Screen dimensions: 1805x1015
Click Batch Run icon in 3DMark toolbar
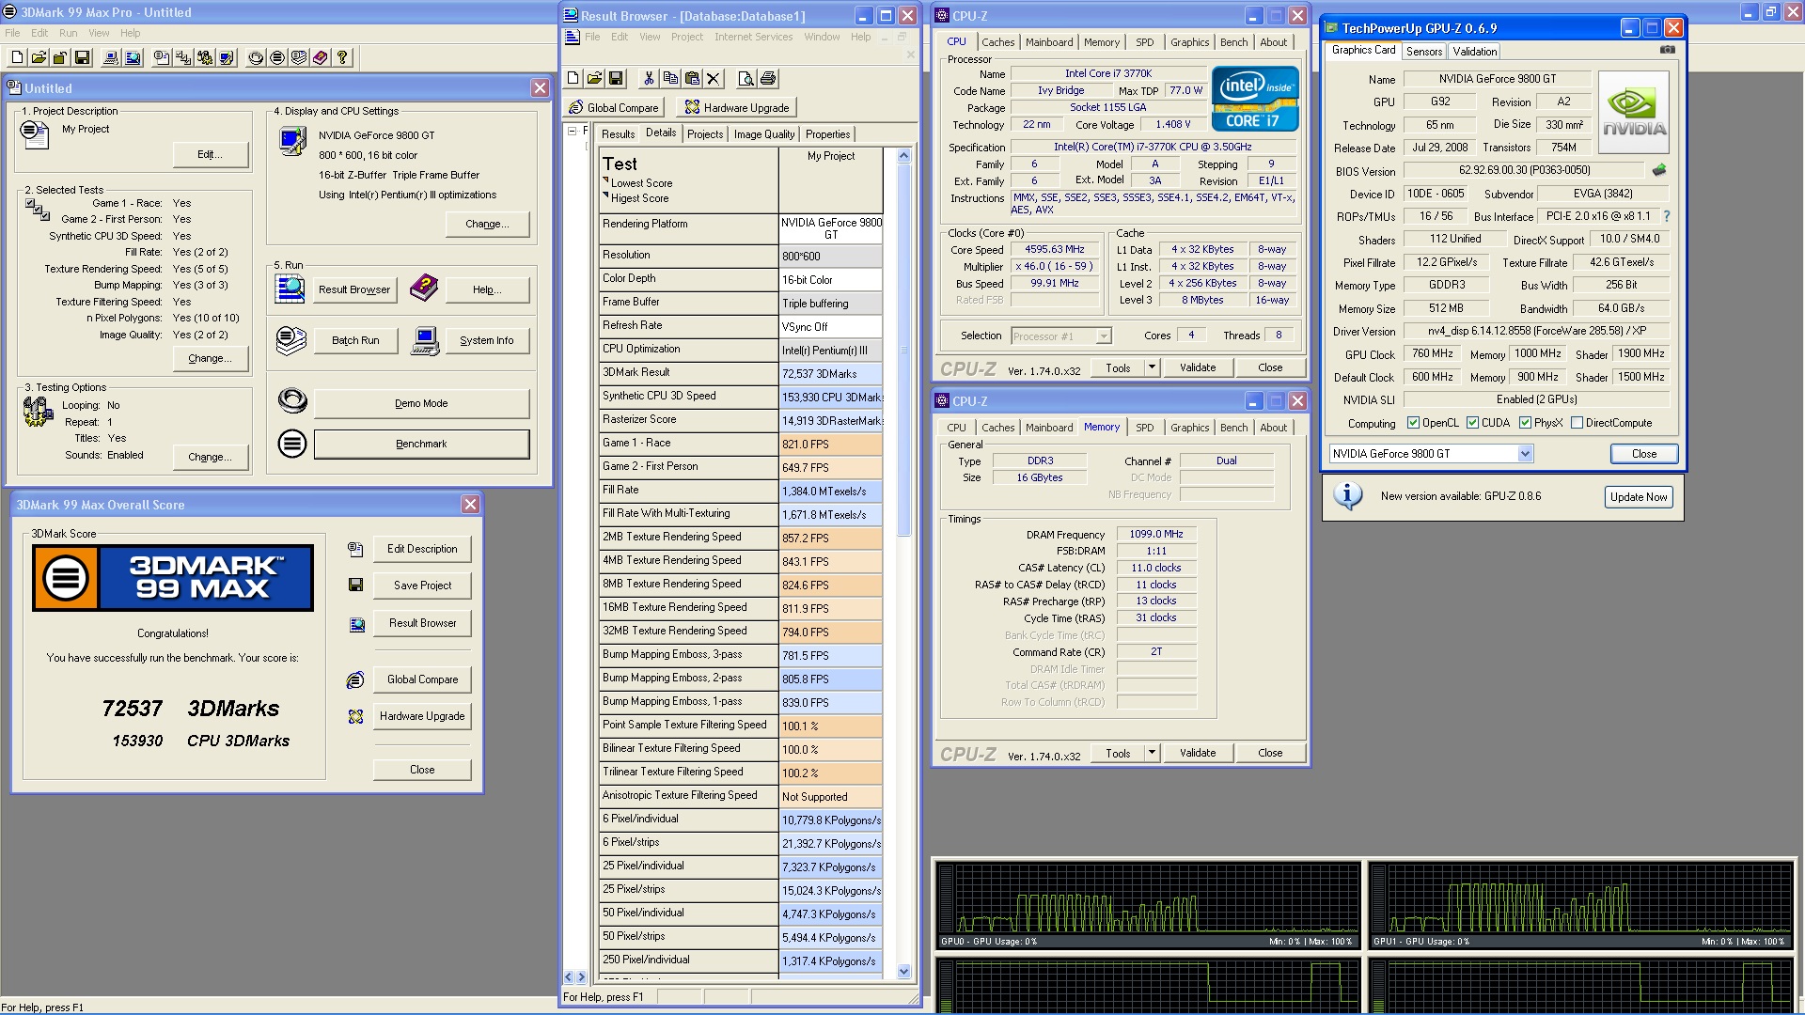click(299, 58)
